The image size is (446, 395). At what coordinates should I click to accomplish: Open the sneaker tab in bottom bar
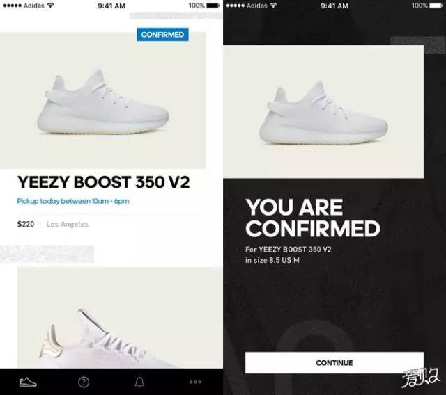[28, 382]
